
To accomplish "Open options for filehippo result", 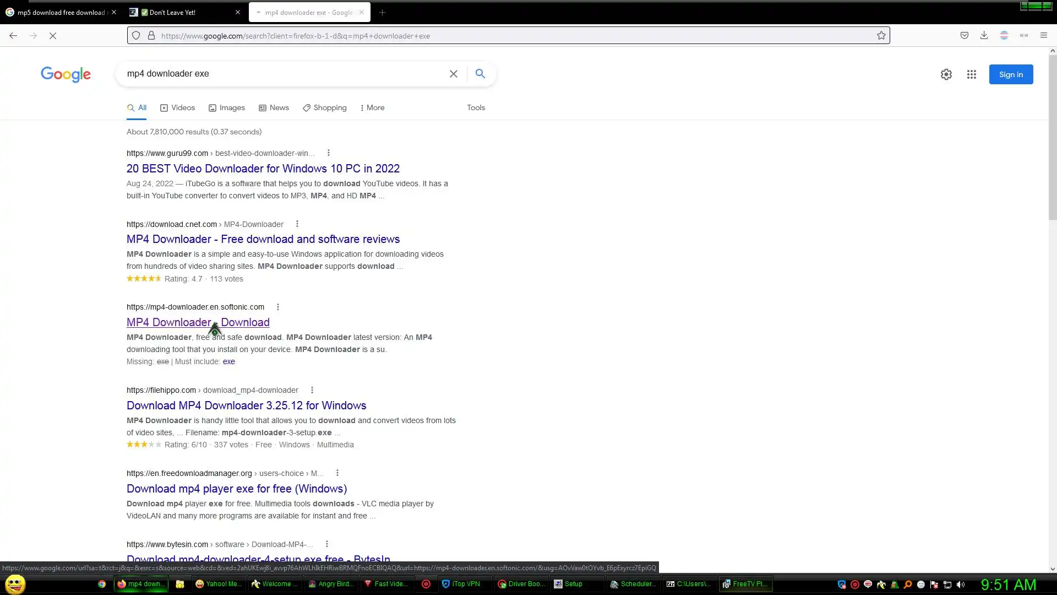I will click(x=312, y=390).
